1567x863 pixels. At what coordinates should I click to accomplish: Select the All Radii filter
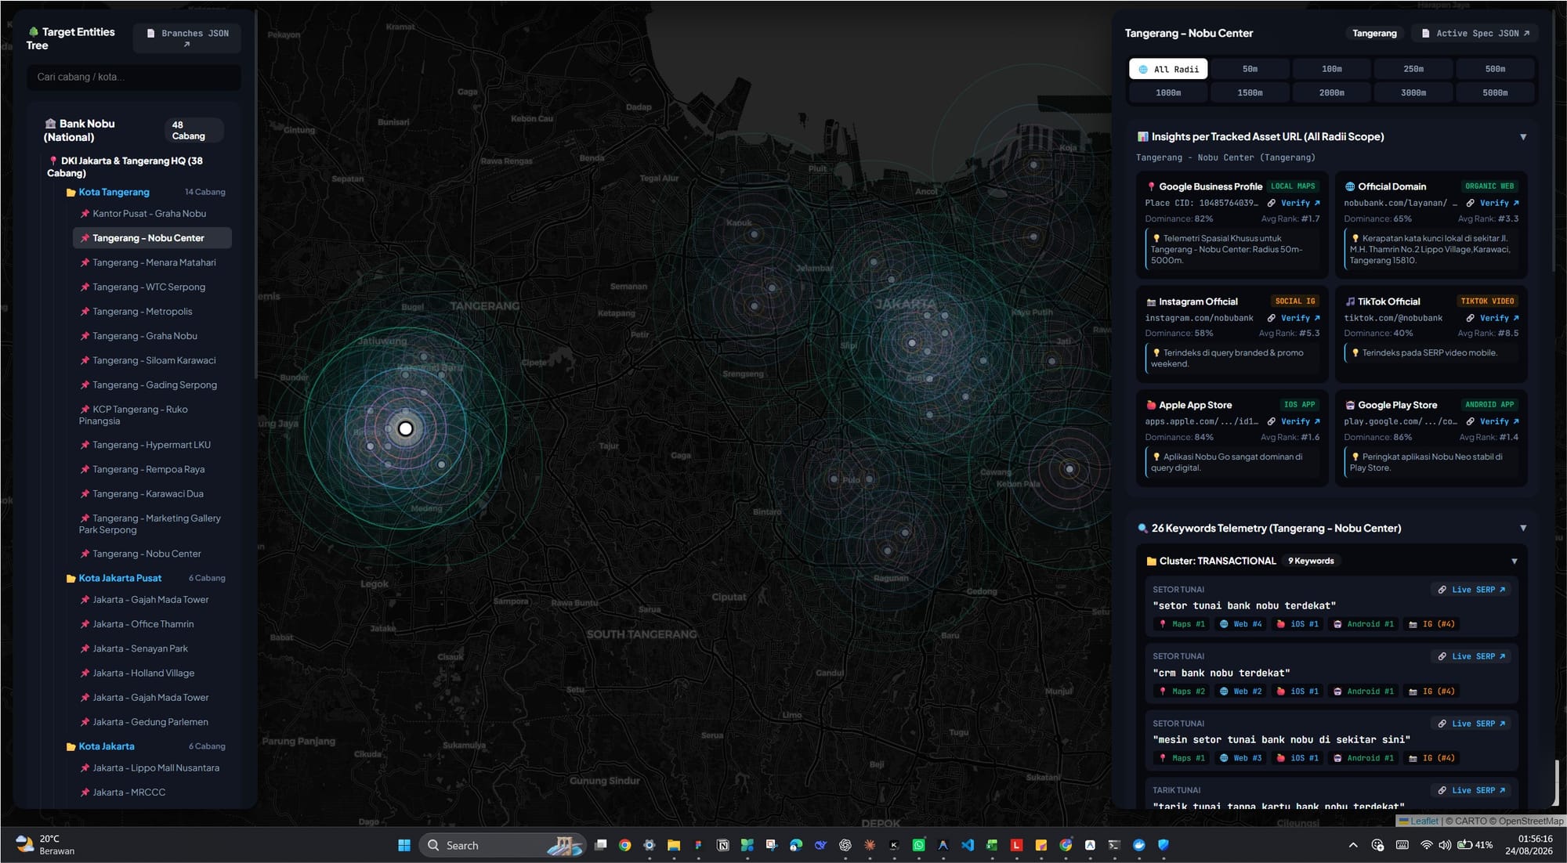tap(1168, 69)
